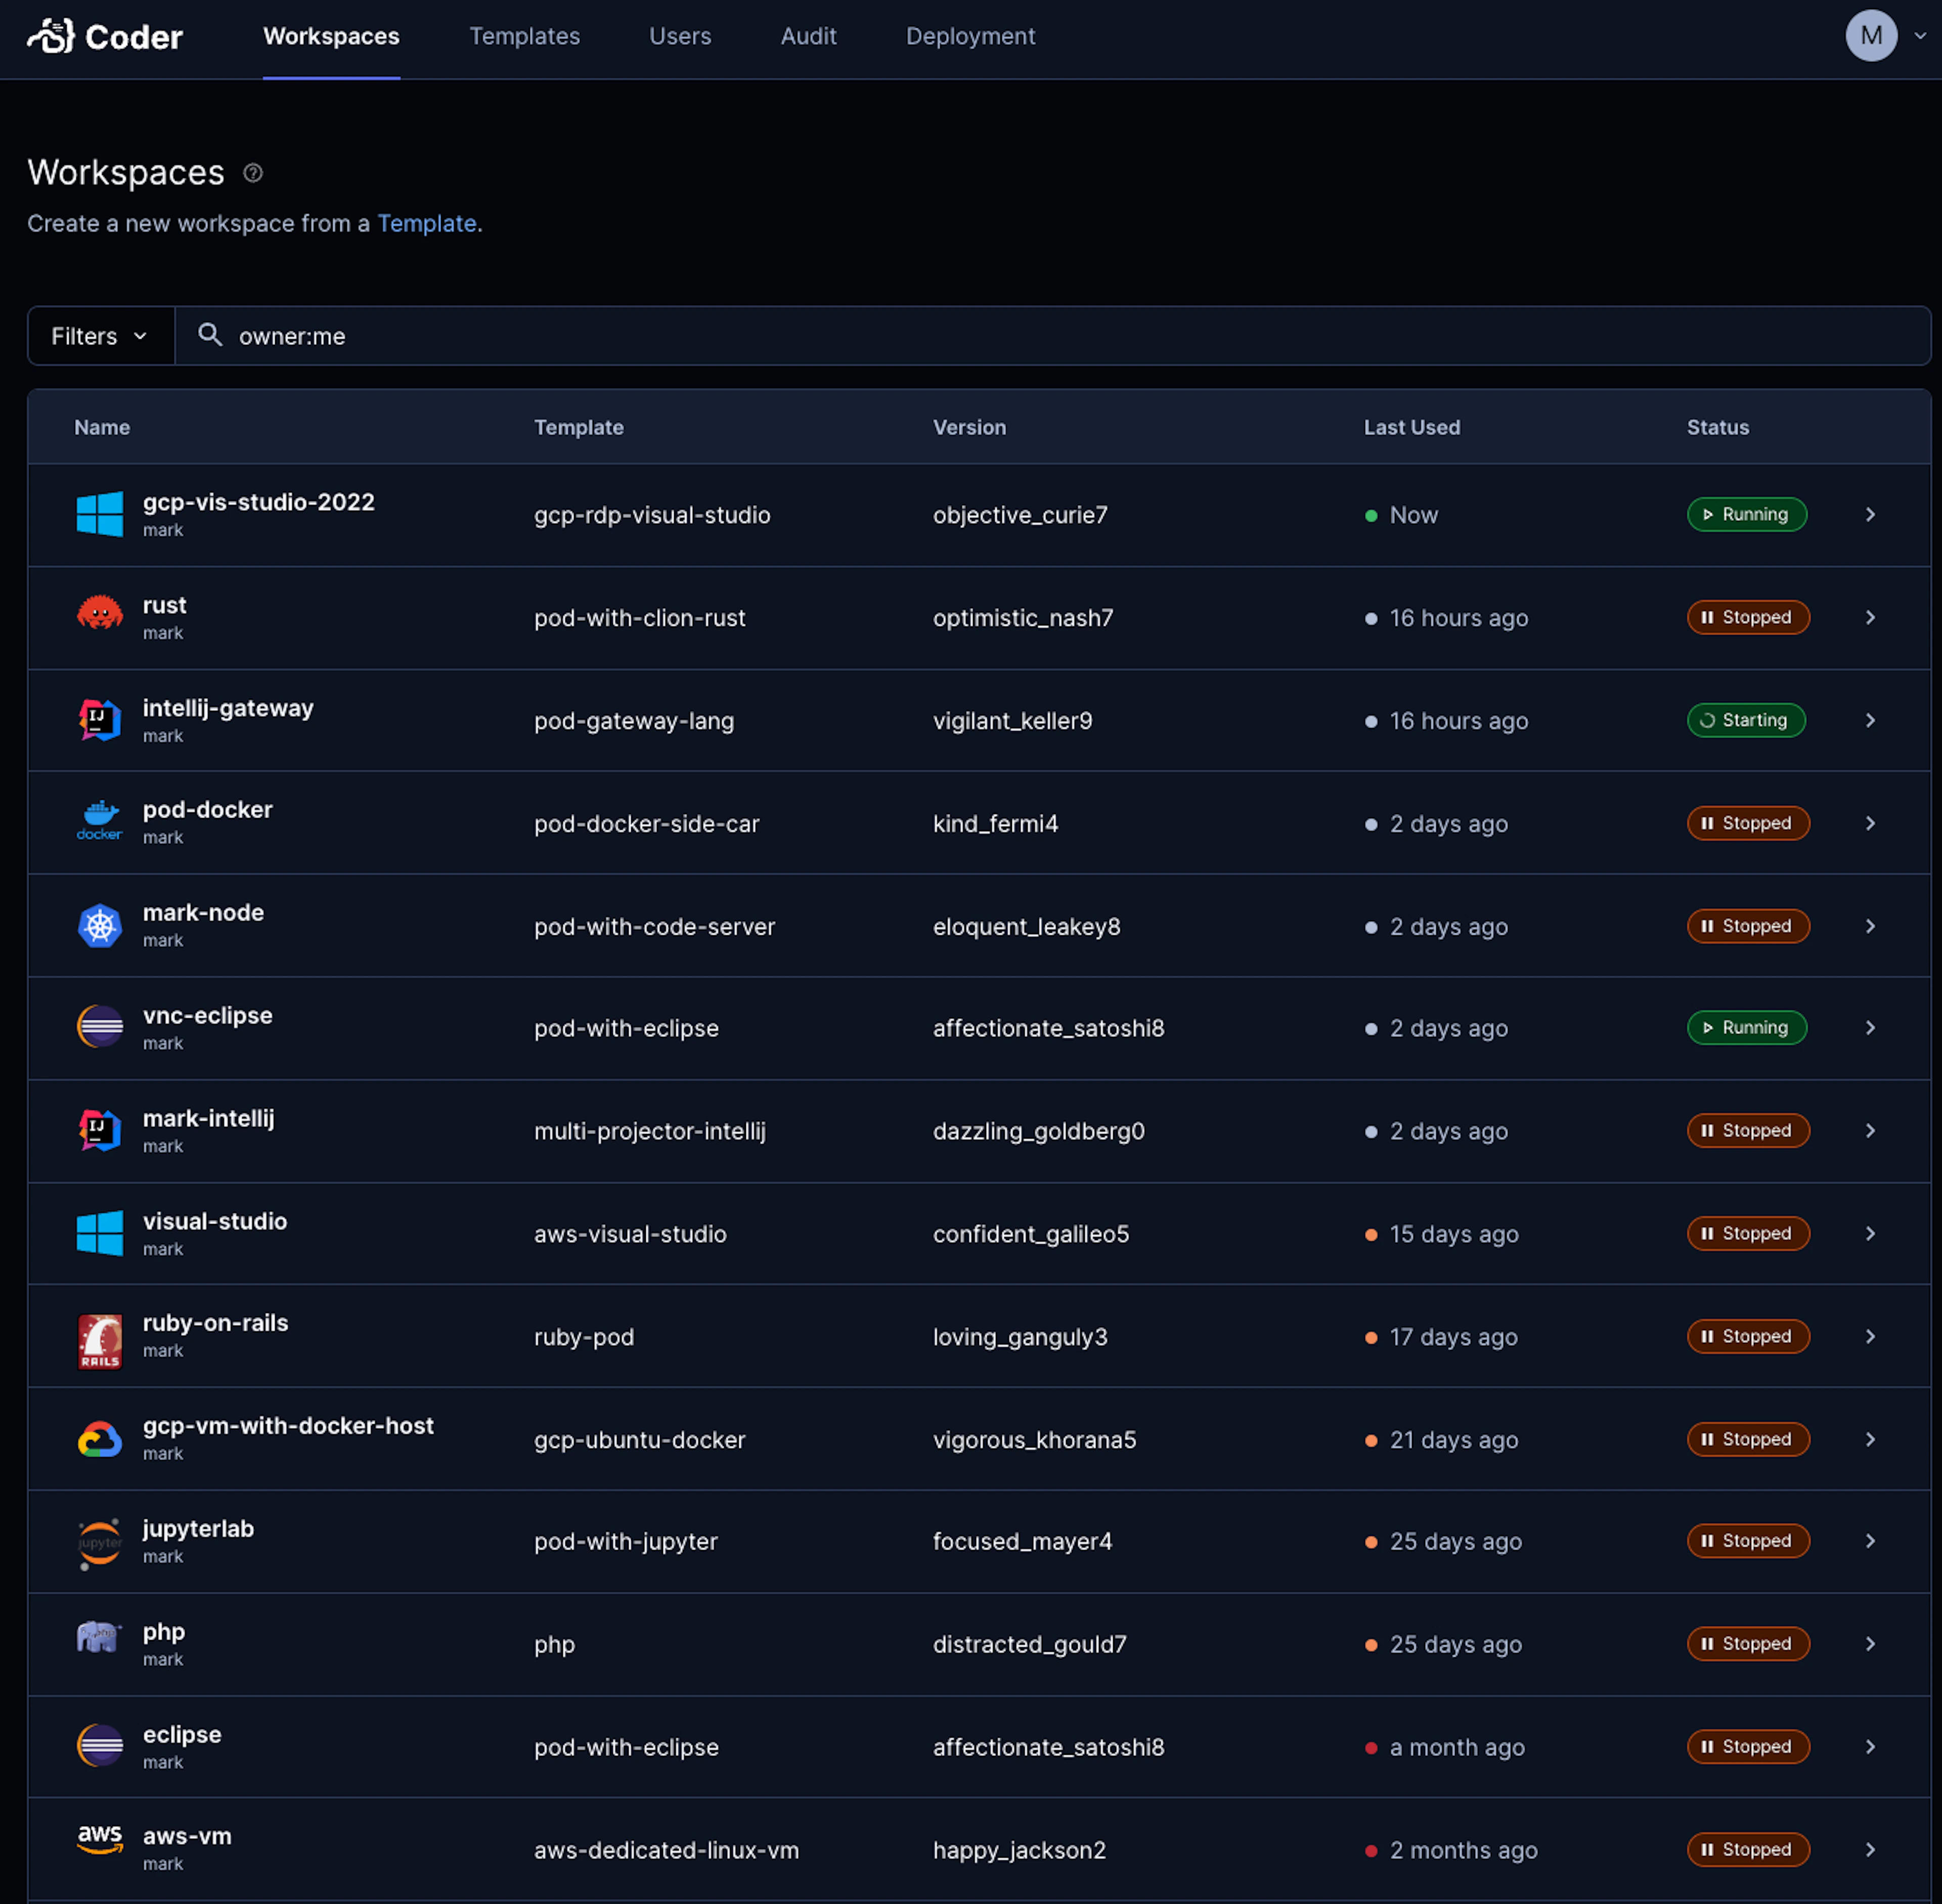The width and height of the screenshot is (1942, 1904).
Task: Click the user avatar M
Action: [x=1871, y=36]
